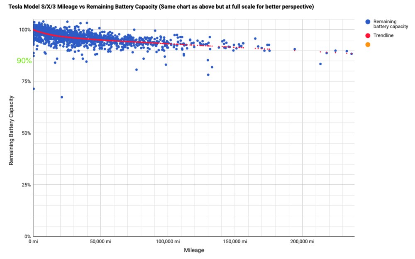Click the blue Remaining battery capacity legend dot
This screenshot has width=415, height=259.
[x=368, y=21]
